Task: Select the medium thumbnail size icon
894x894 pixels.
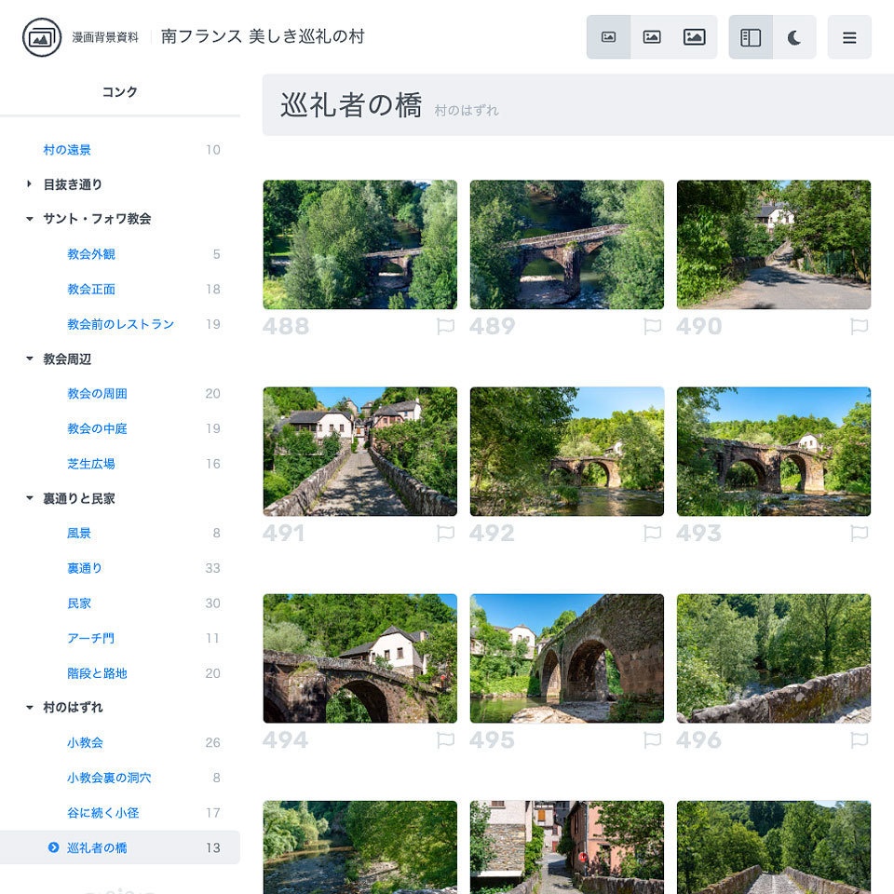Action: tap(652, 37)
